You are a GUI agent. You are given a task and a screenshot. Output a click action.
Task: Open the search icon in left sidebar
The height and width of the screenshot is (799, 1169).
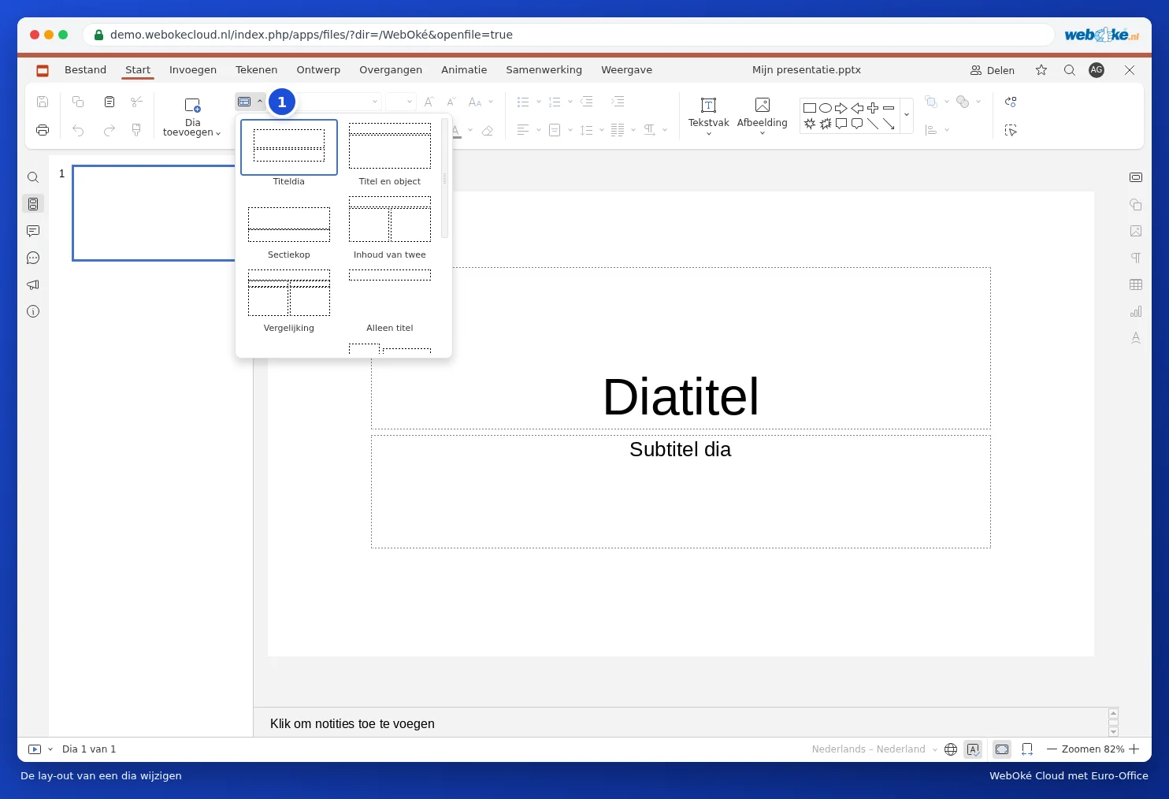[33, 177]
